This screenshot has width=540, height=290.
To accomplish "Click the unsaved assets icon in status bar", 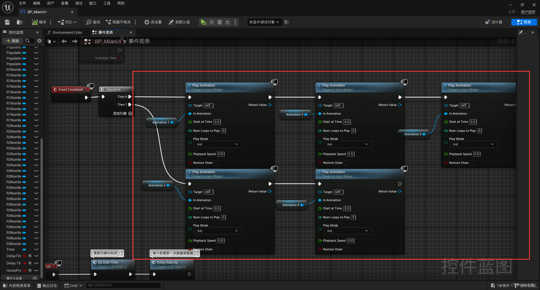I will [x=493, y=286].
